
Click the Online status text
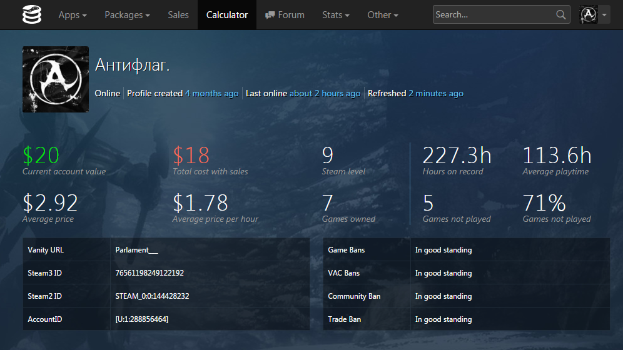pyautogui.click(x=108, y=93)
